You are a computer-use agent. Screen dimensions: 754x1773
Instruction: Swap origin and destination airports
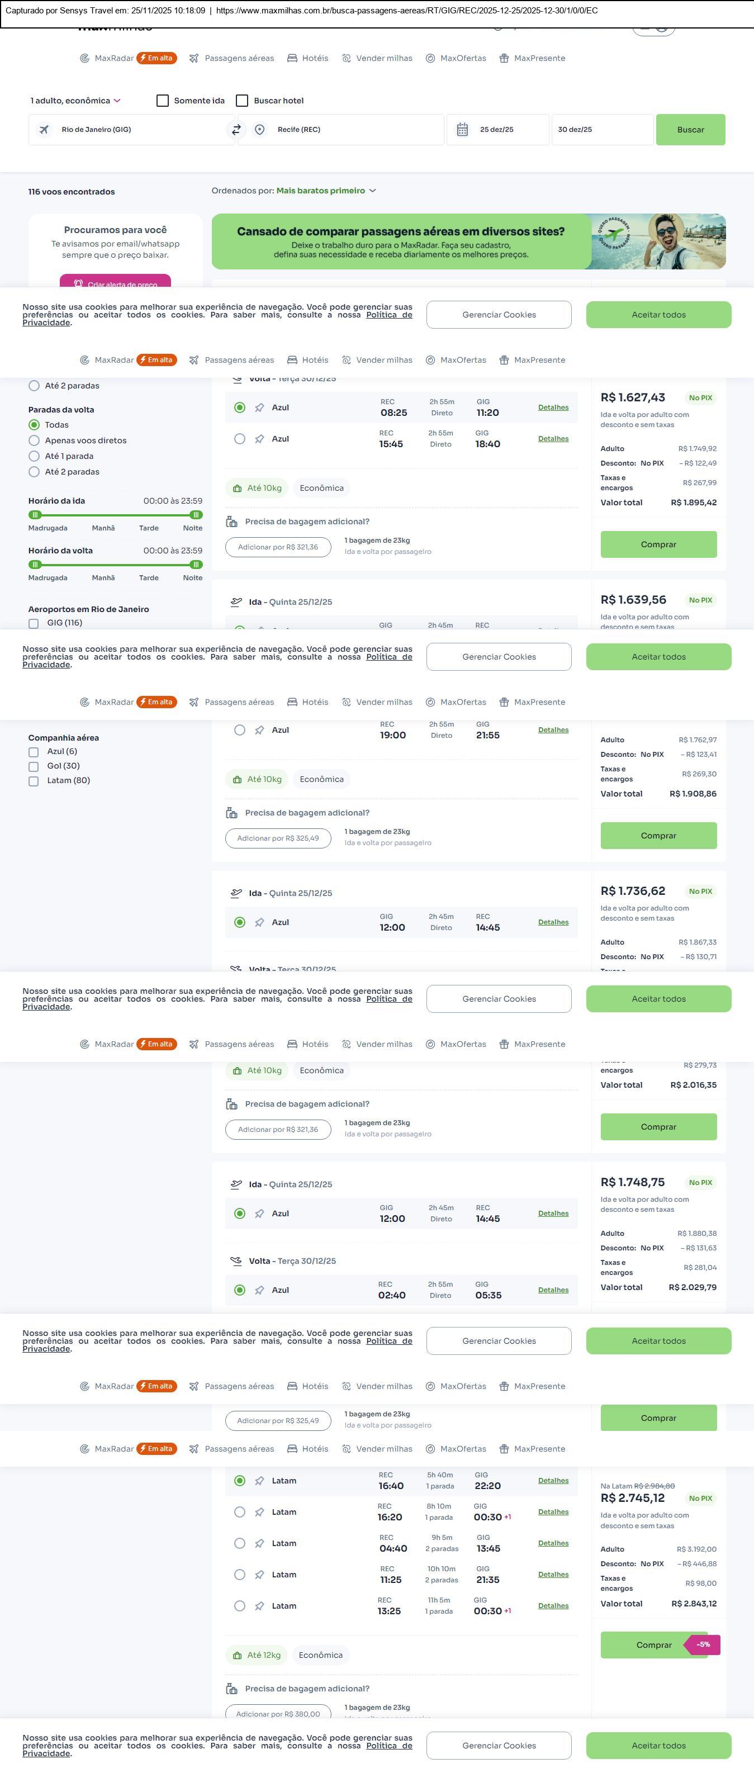pos(236,129)
